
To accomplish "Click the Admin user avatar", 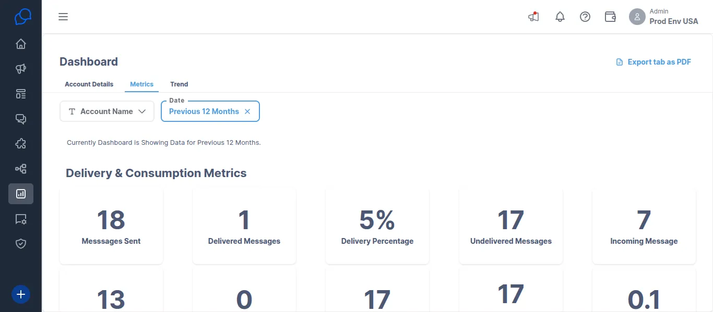I will tap(637, 17).
